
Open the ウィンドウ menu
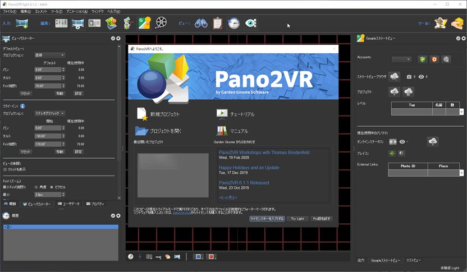click(x=98, y=11)
